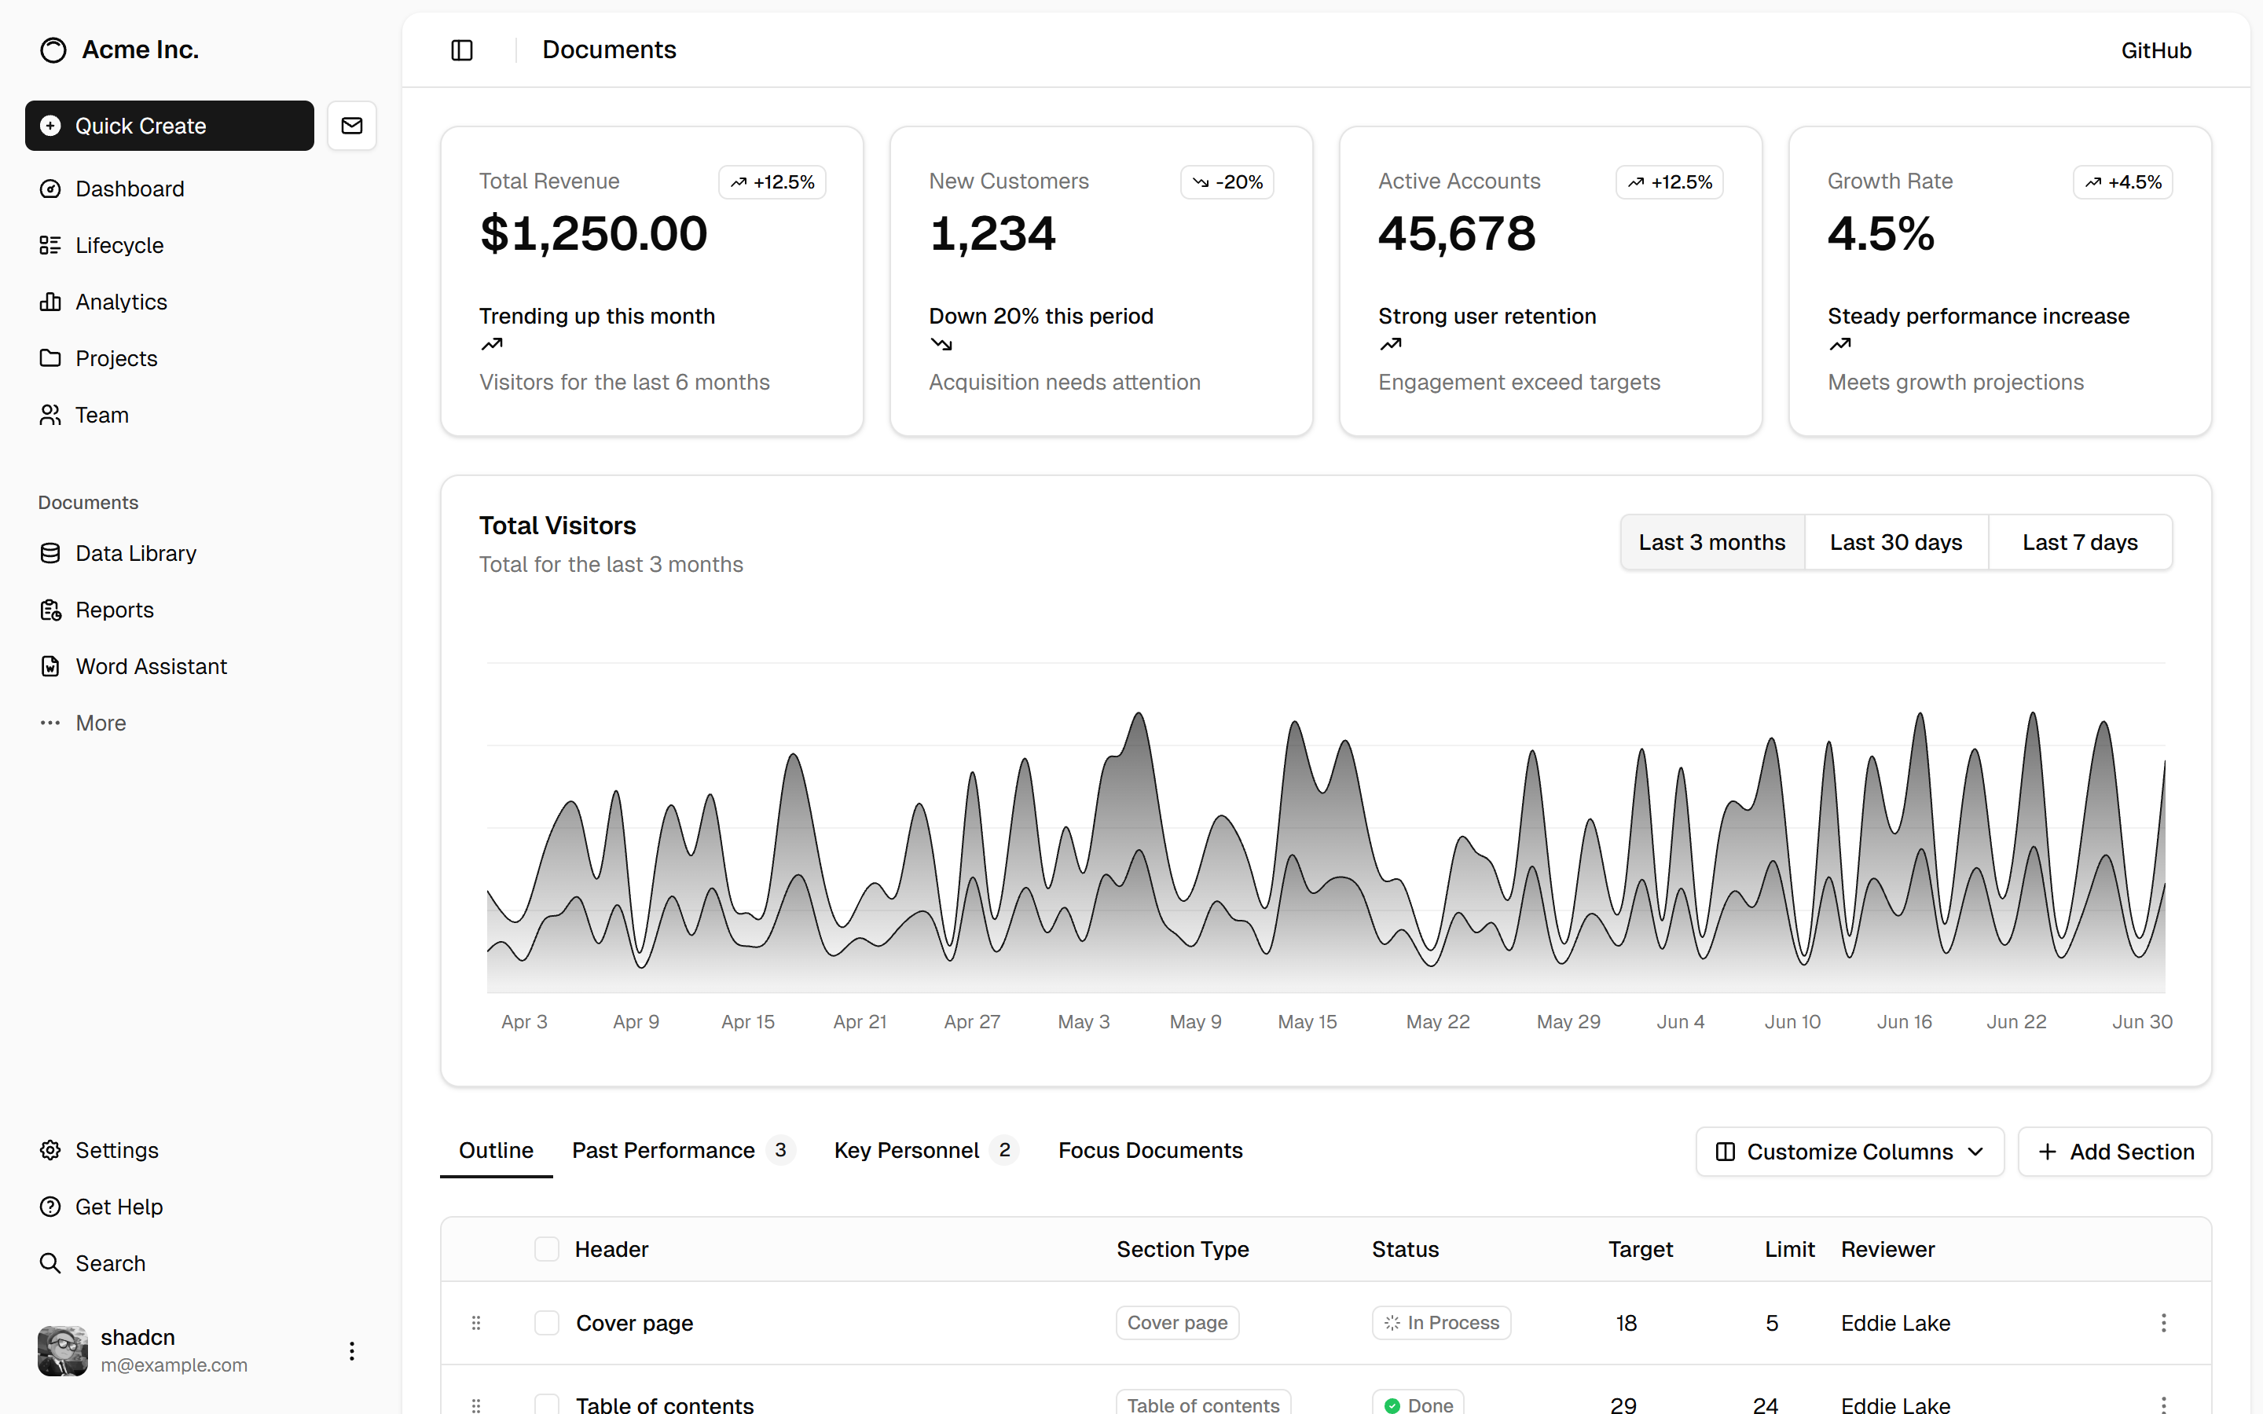Open the shadcn account options menu
2263x1414 pixels.
[351, 1350]
